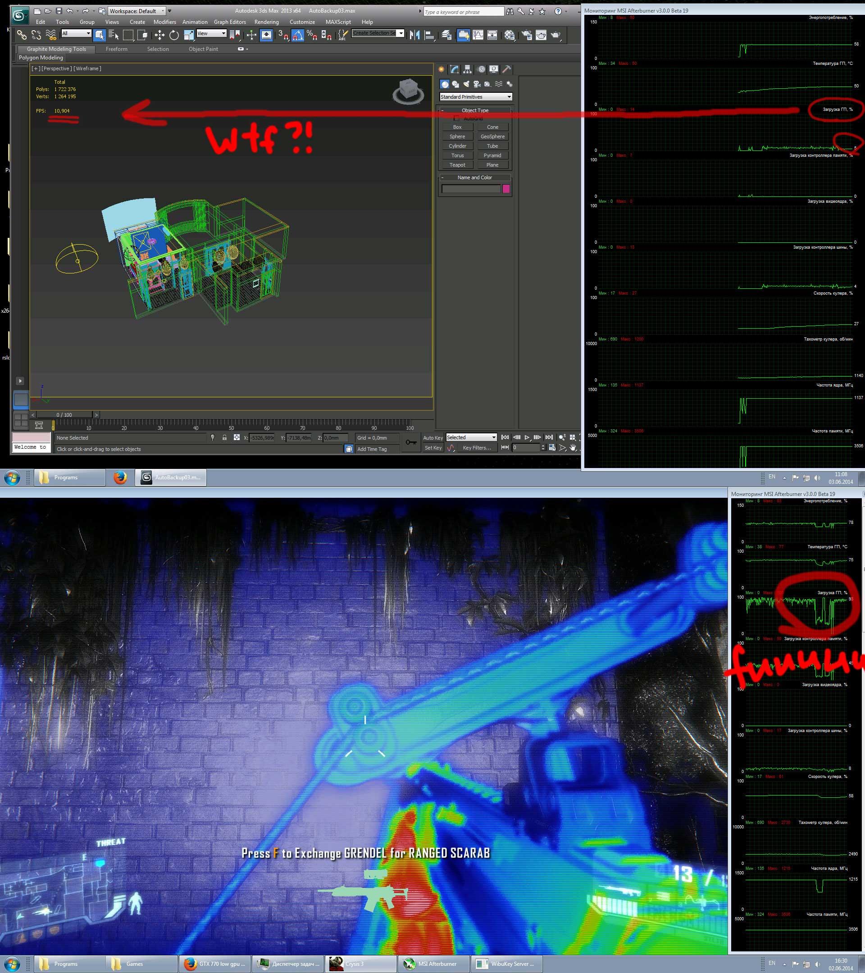
Task: Activate the Select Object tool
Action: 99,35
